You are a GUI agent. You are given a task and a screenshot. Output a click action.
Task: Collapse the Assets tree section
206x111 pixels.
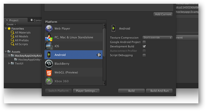6,52
